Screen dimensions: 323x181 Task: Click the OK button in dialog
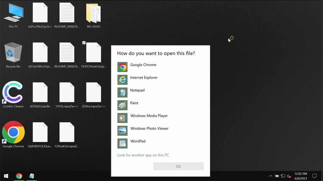pyautogui.click(x=178, y=166)
